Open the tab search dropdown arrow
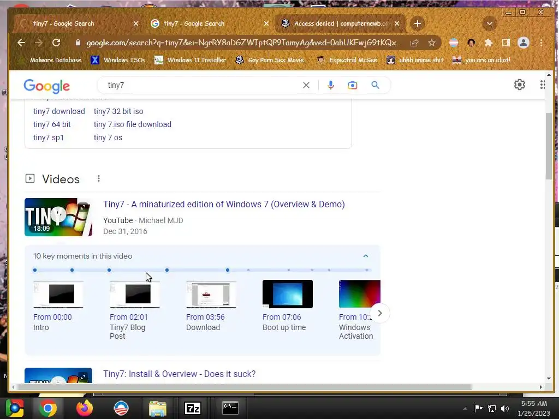This screenshot has width=559, height=419. (x=490, y=23)
